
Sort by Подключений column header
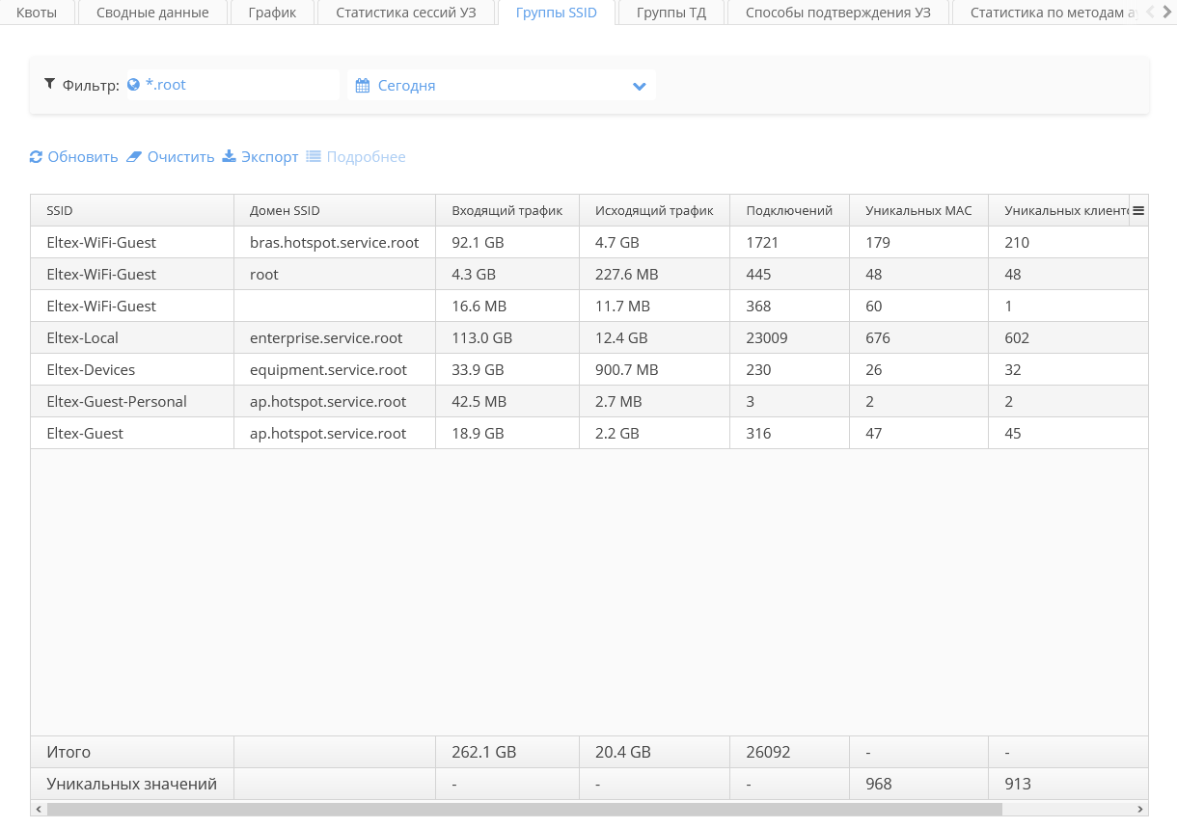788,210
